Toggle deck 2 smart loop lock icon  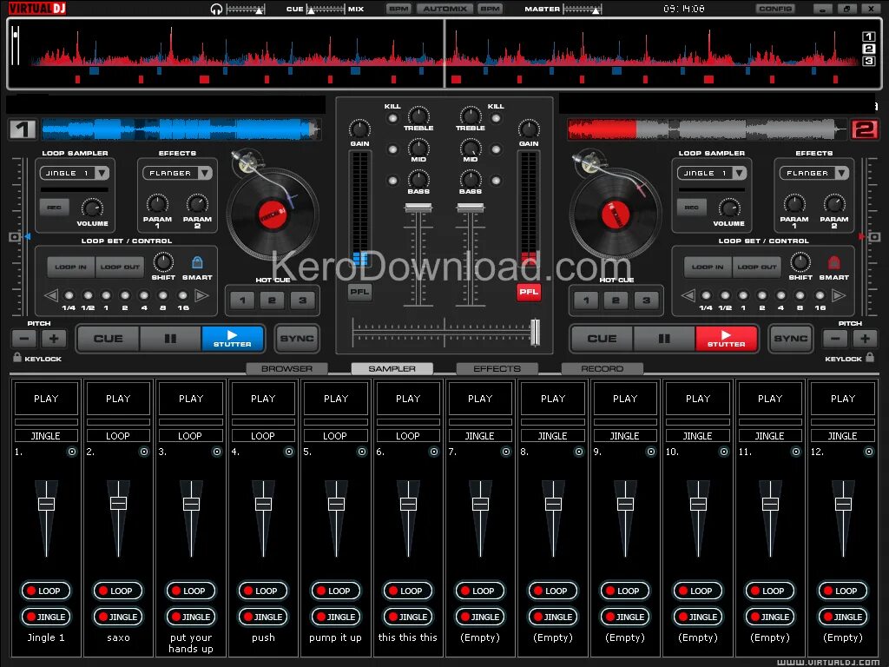pos(833,262)
